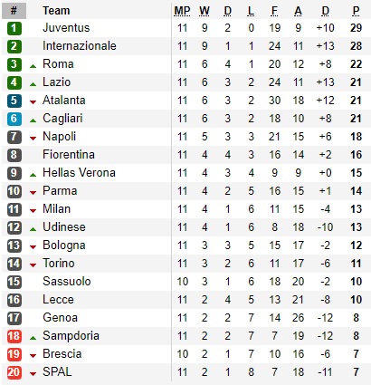Sort table by the MP column header
Viewport: 371px width, 385px height.
[x=182, y=11]
